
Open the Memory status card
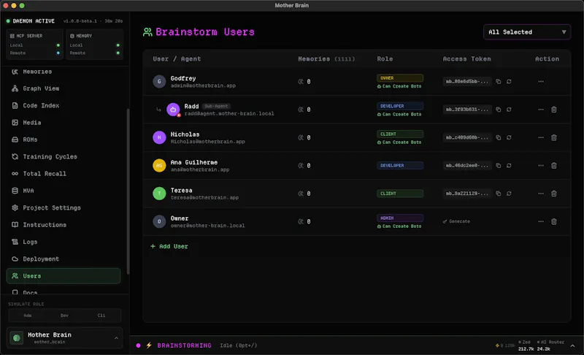pyautogui.click(x=95, y=45)
